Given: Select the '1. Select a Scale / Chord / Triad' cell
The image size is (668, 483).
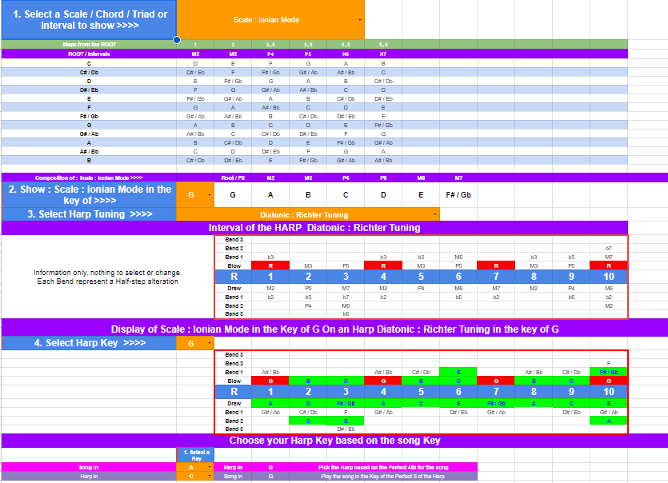Looking at the screenshot, I should point(89,20).
